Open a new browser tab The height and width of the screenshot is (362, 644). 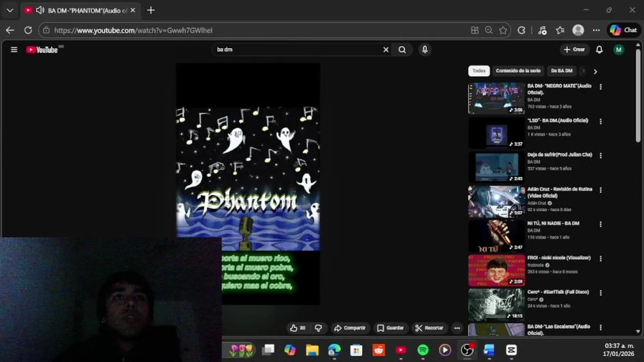pos(151,10)
